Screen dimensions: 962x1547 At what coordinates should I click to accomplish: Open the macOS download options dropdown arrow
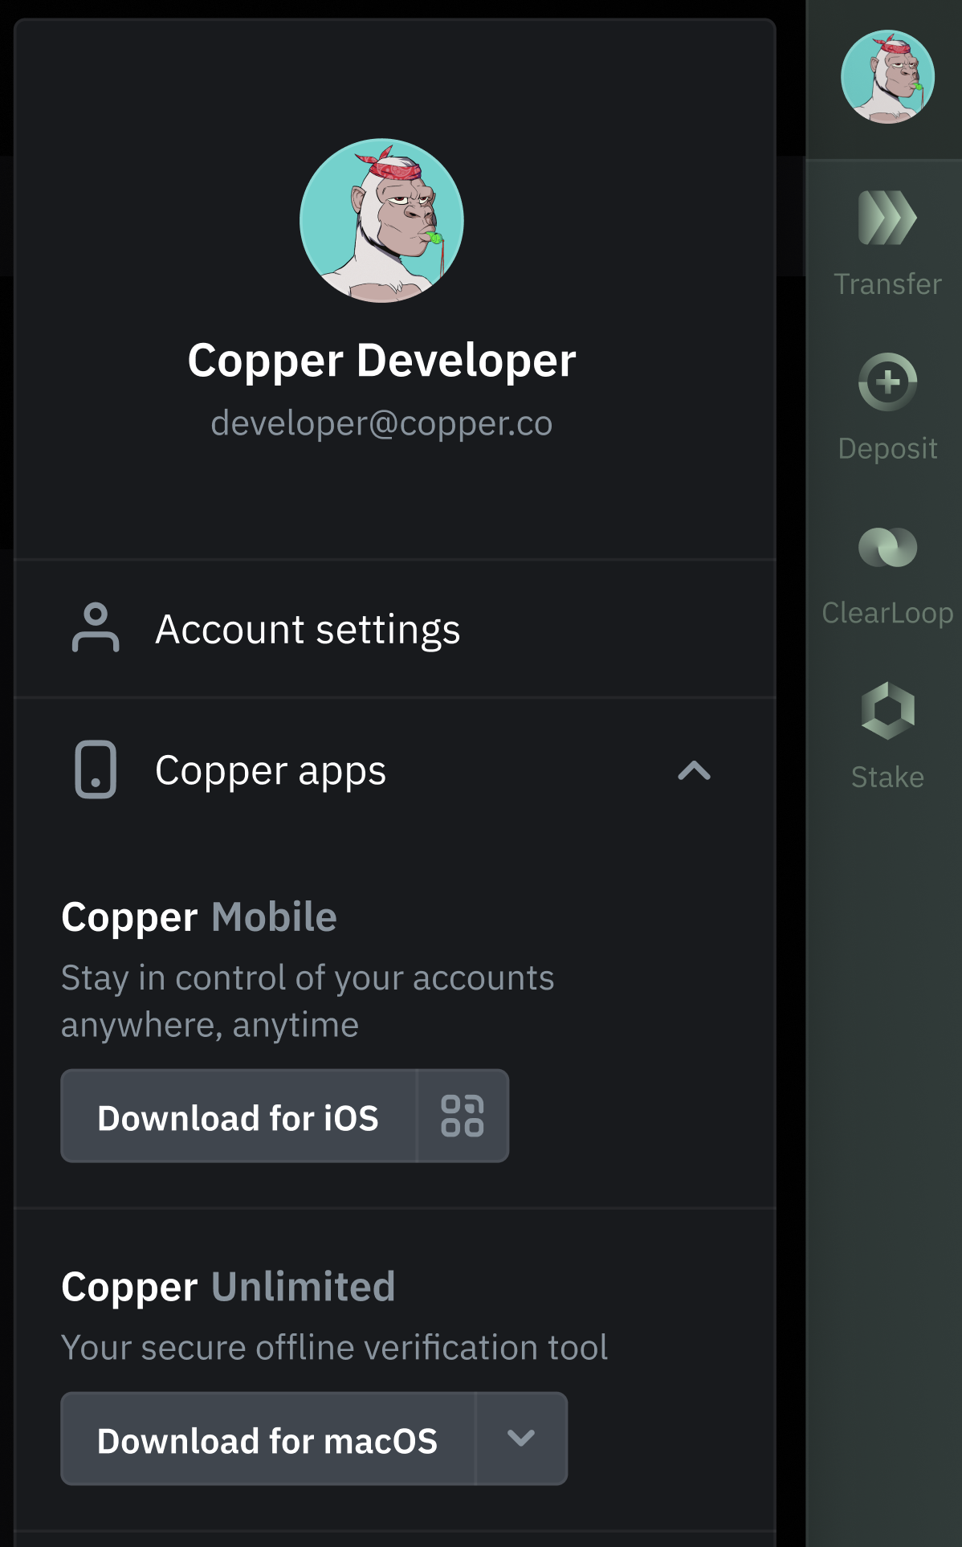tap(521, 1439)
